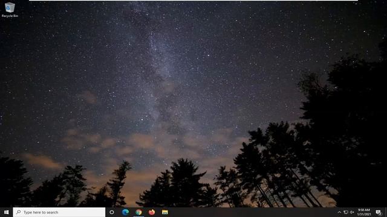Launch Firefox from the taskbar
387x217 pixels.
click(x=152, y=212)
